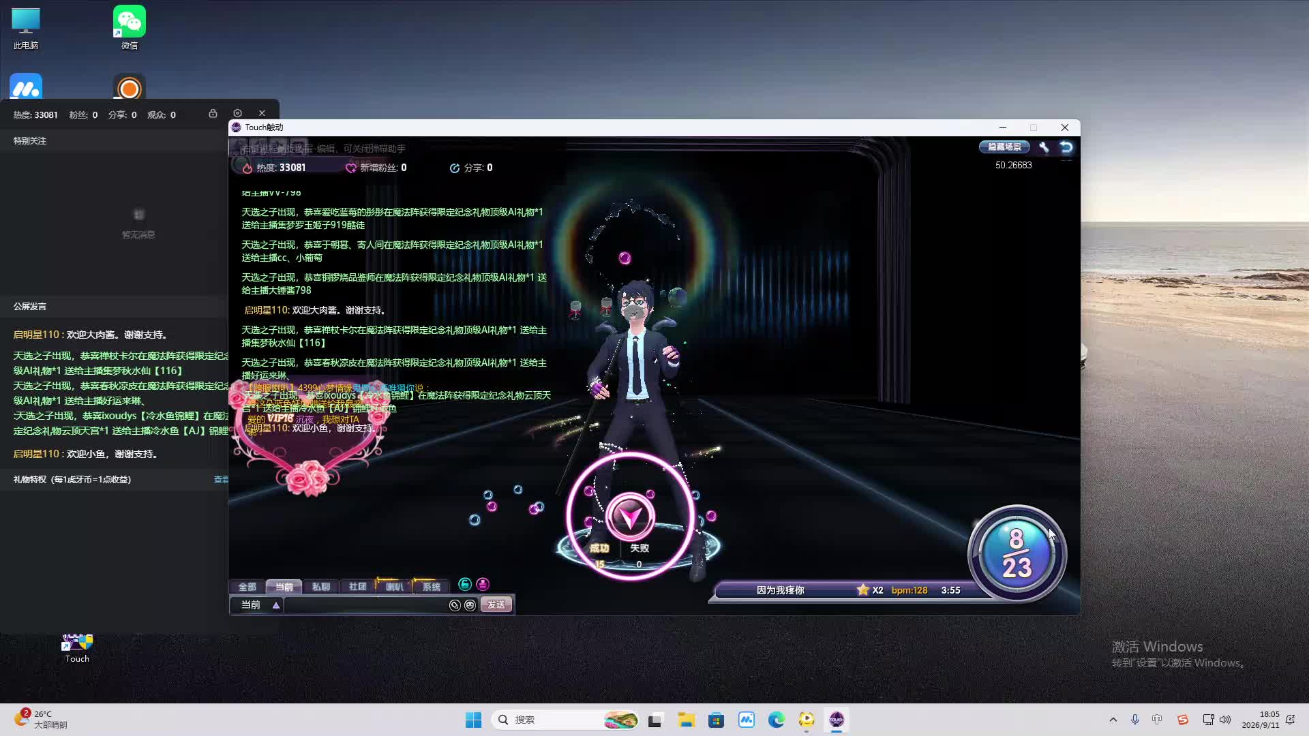Click the 中 input method indicator
The image size is (1309, 736).
[1157, 720]
